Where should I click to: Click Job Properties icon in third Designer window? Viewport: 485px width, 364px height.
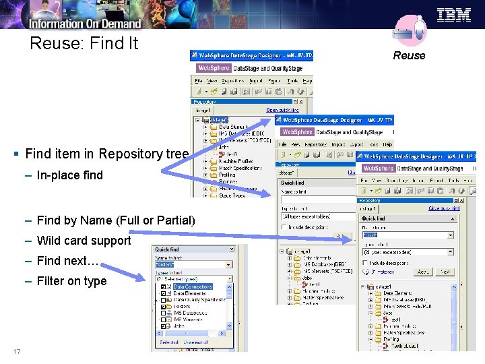coord(410,191)
